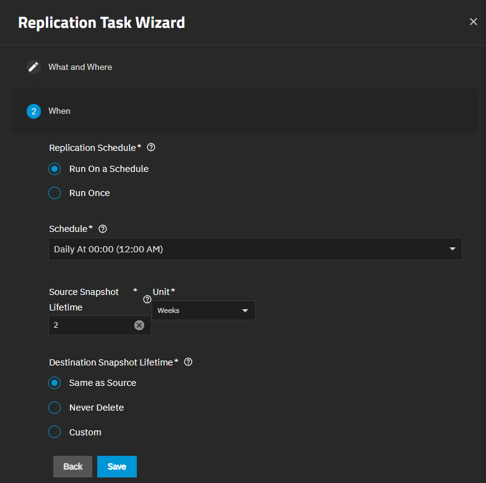Select the Custom lifetime option
The image size is (486, 483).
(75, 432)
